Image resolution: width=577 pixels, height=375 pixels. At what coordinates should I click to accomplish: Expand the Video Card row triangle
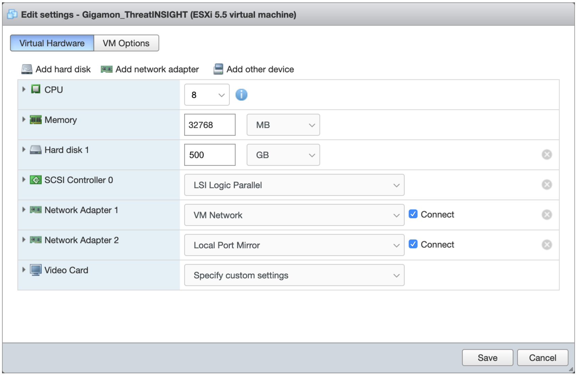point(24,270)
